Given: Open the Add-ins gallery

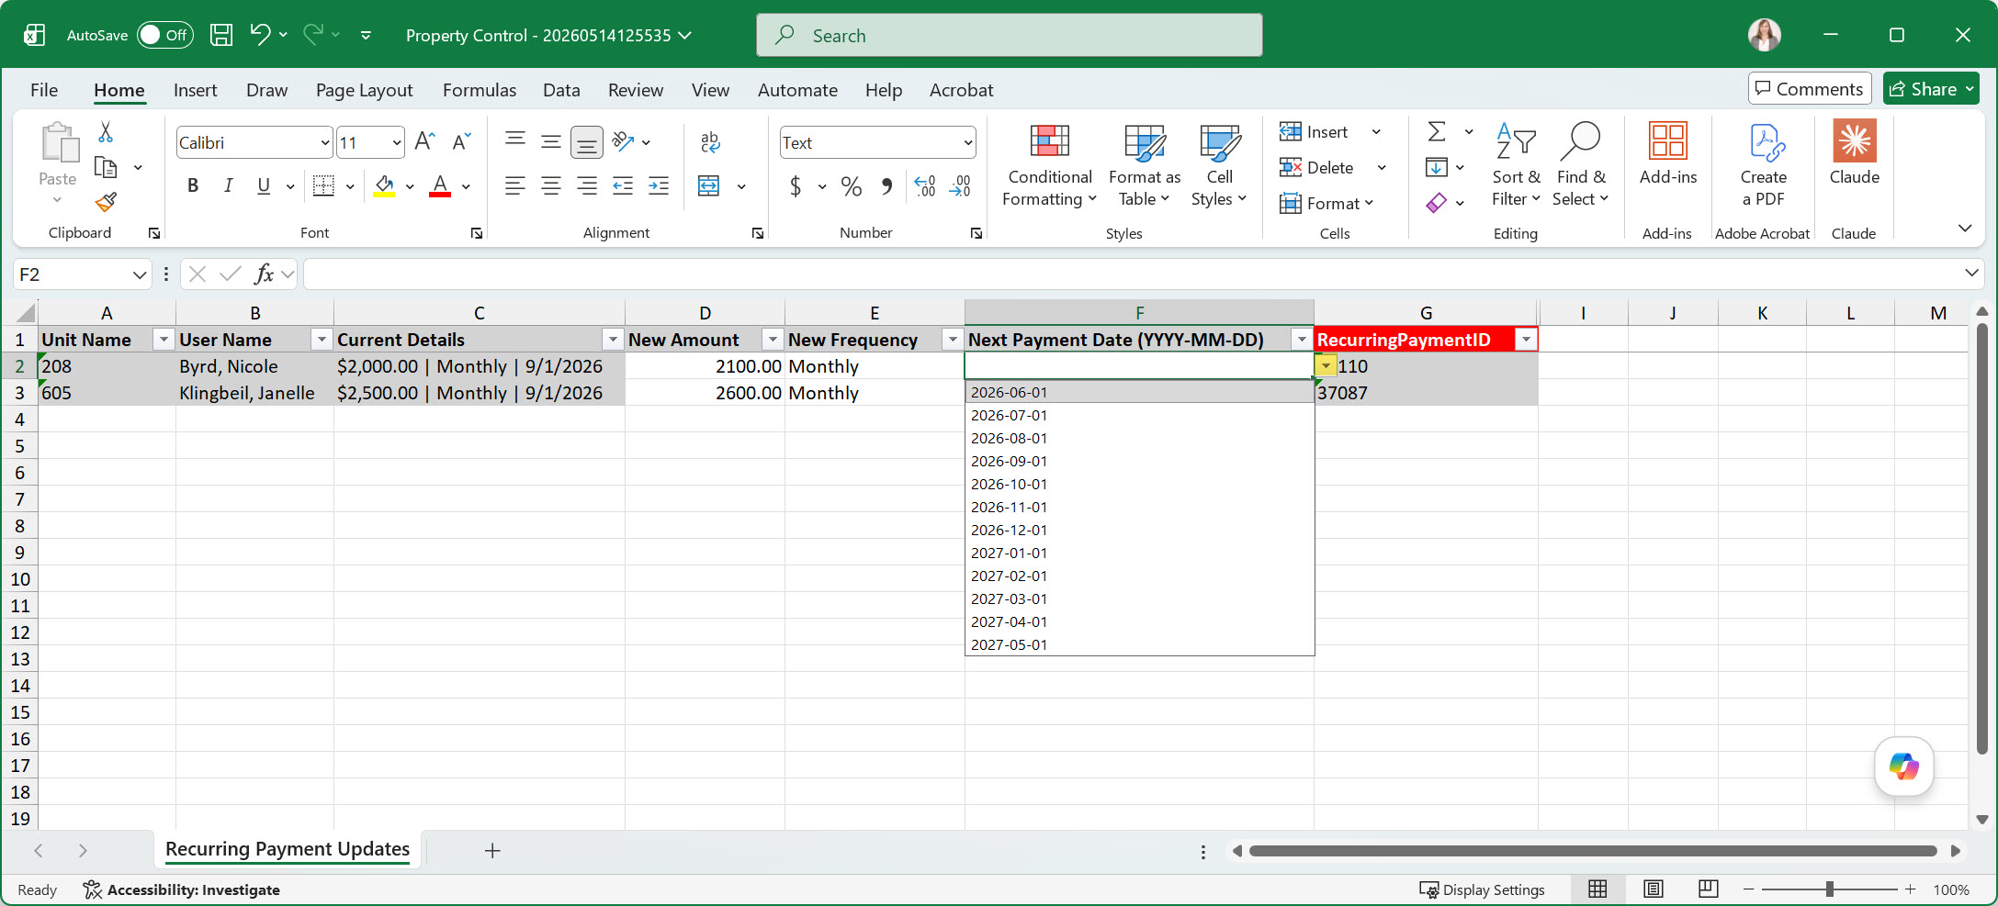Looking at the screenshot, I should (x=1668, y=153).
